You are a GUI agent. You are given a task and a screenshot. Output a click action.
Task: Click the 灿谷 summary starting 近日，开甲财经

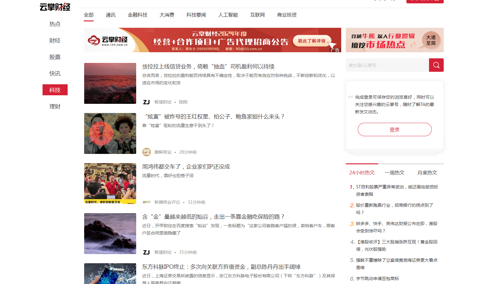(x=239, y=229)
